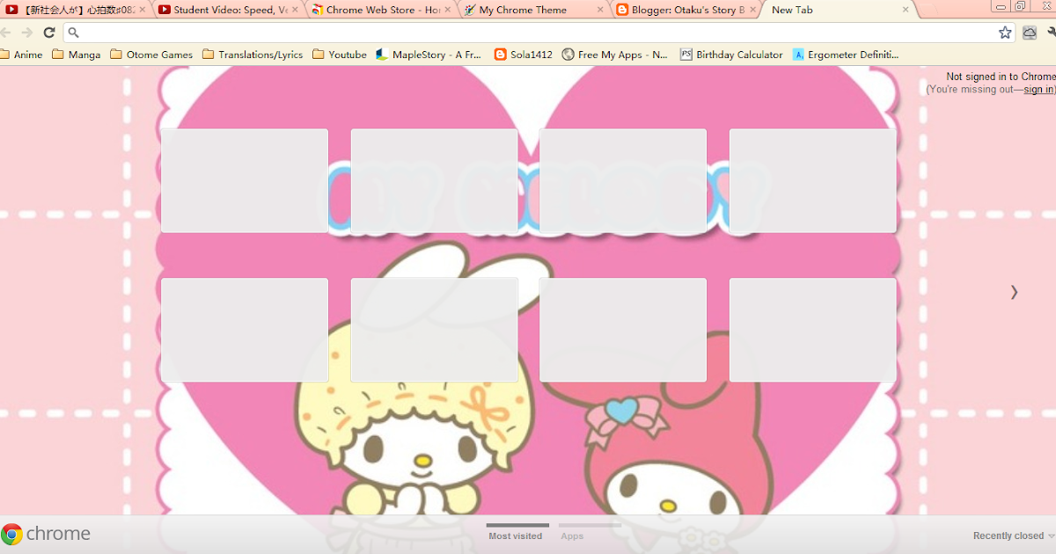Image resolution: width=1056 pixels, height=554 pixels.
Task: Click the sign in link
Action: pyautogui.click(x=1038, y=89)
